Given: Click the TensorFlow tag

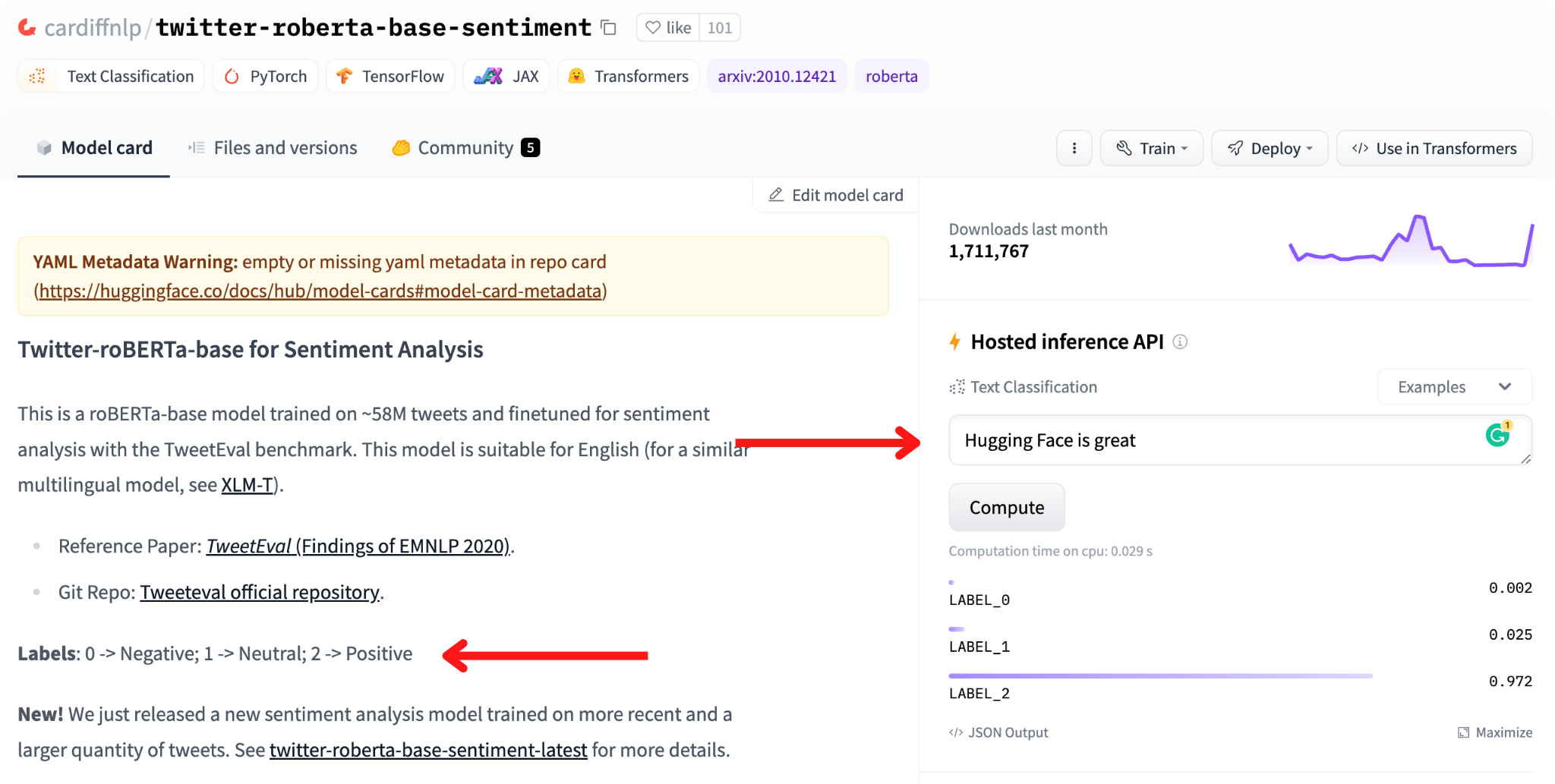Looking at the screenshot, I should [x=390, y=76].
